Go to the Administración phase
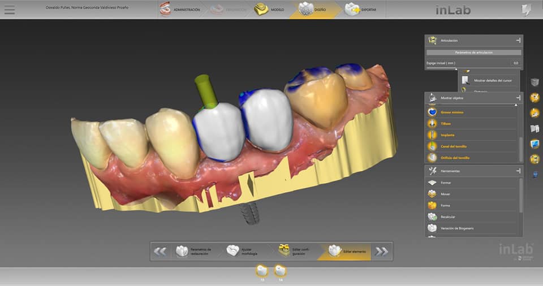 point(180,10)
